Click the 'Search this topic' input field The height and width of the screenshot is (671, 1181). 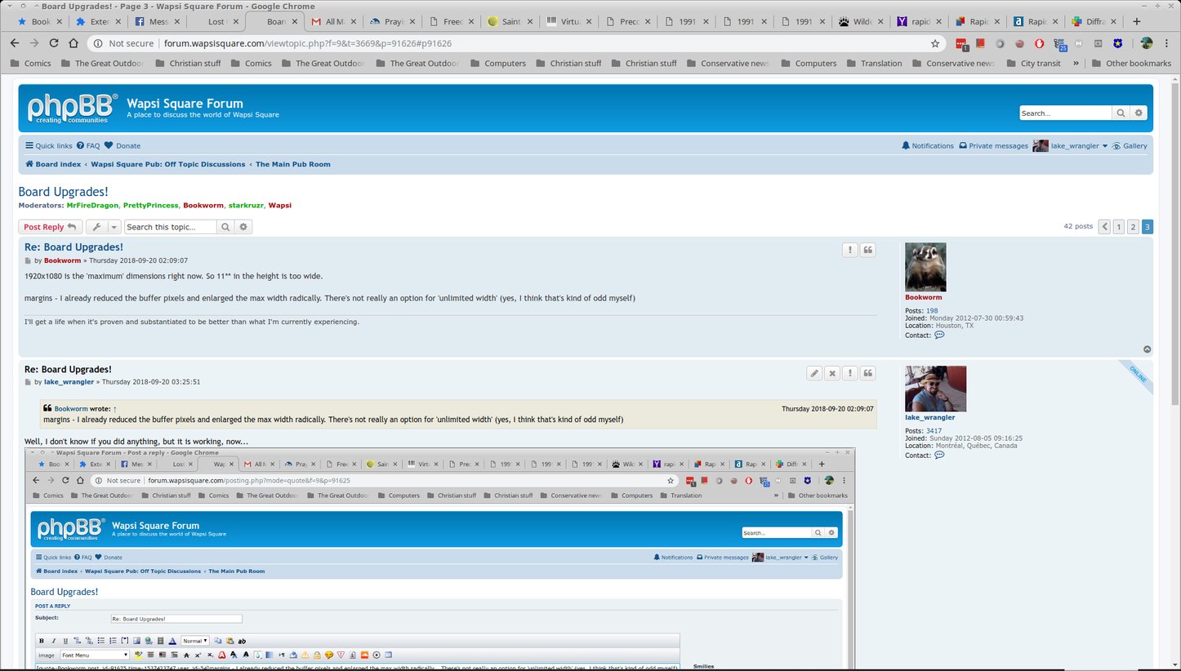[171, 227]
